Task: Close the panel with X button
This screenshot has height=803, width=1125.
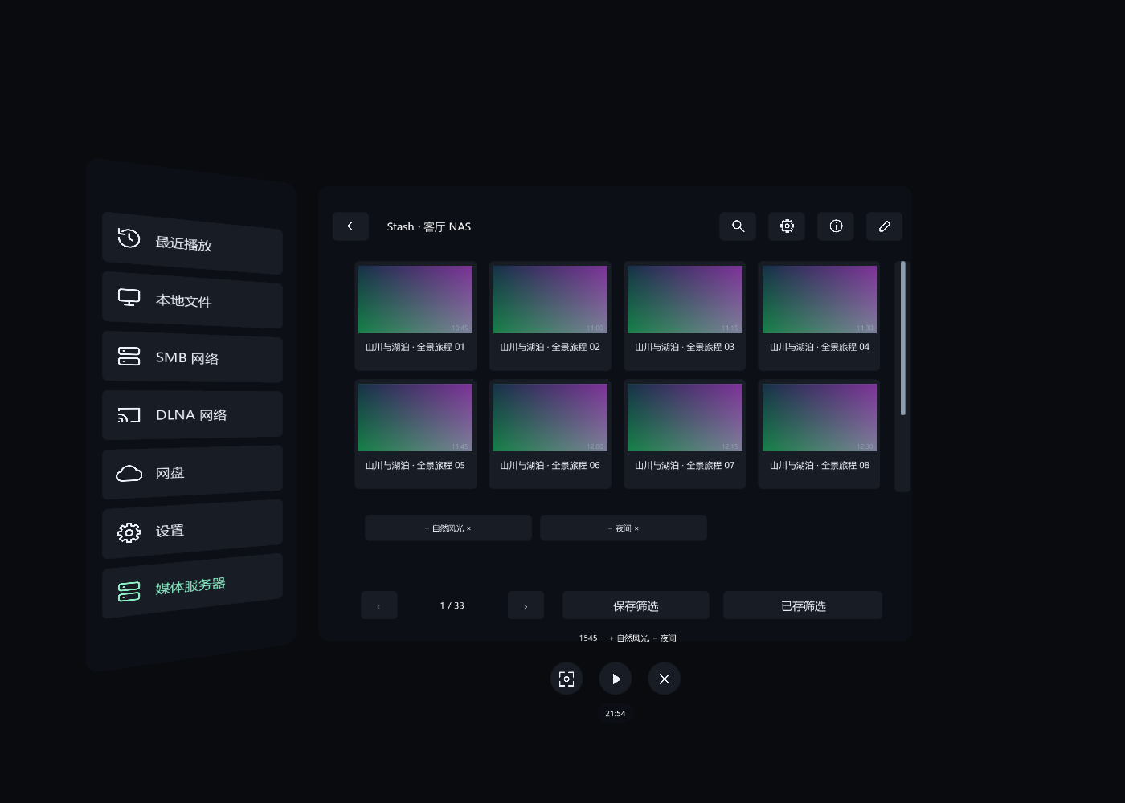Action: click(x=665, y=679)
